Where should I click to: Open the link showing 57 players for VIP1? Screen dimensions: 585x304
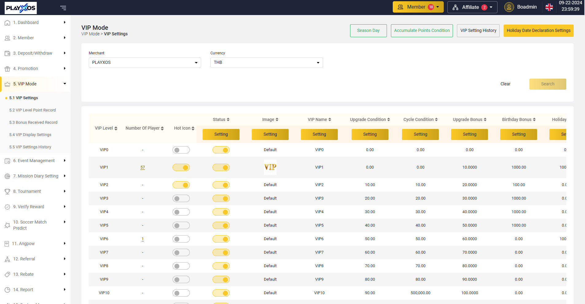pos(142,167)
